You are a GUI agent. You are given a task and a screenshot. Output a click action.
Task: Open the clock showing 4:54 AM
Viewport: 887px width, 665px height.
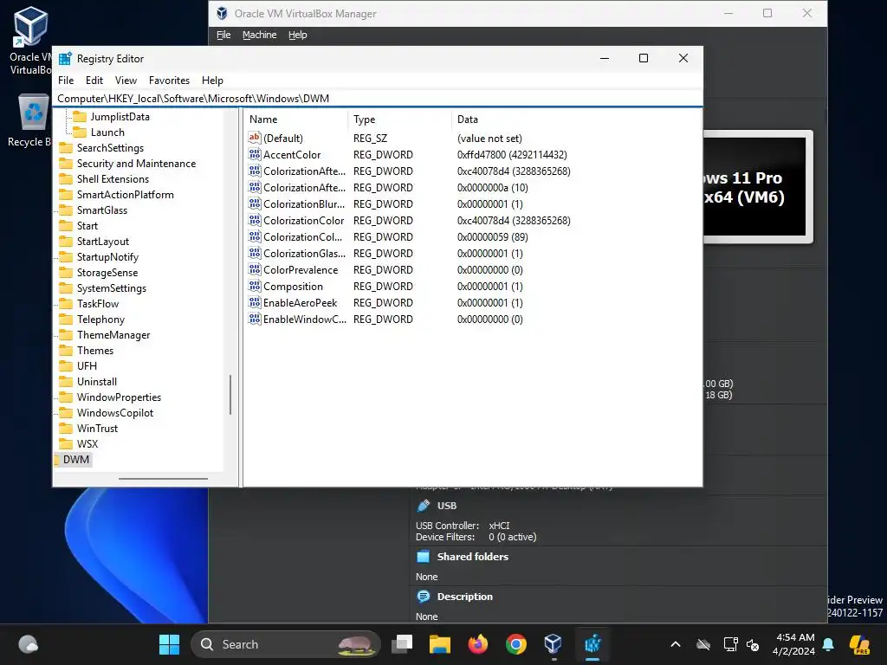794,644
